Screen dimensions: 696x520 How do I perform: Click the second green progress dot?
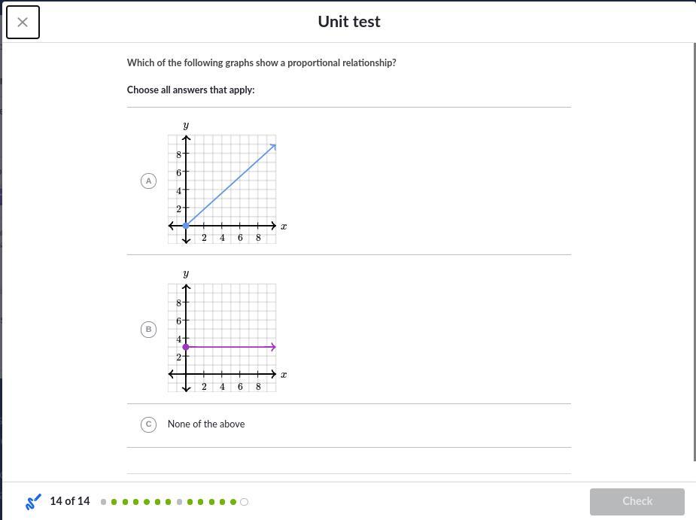pos(125,502)
